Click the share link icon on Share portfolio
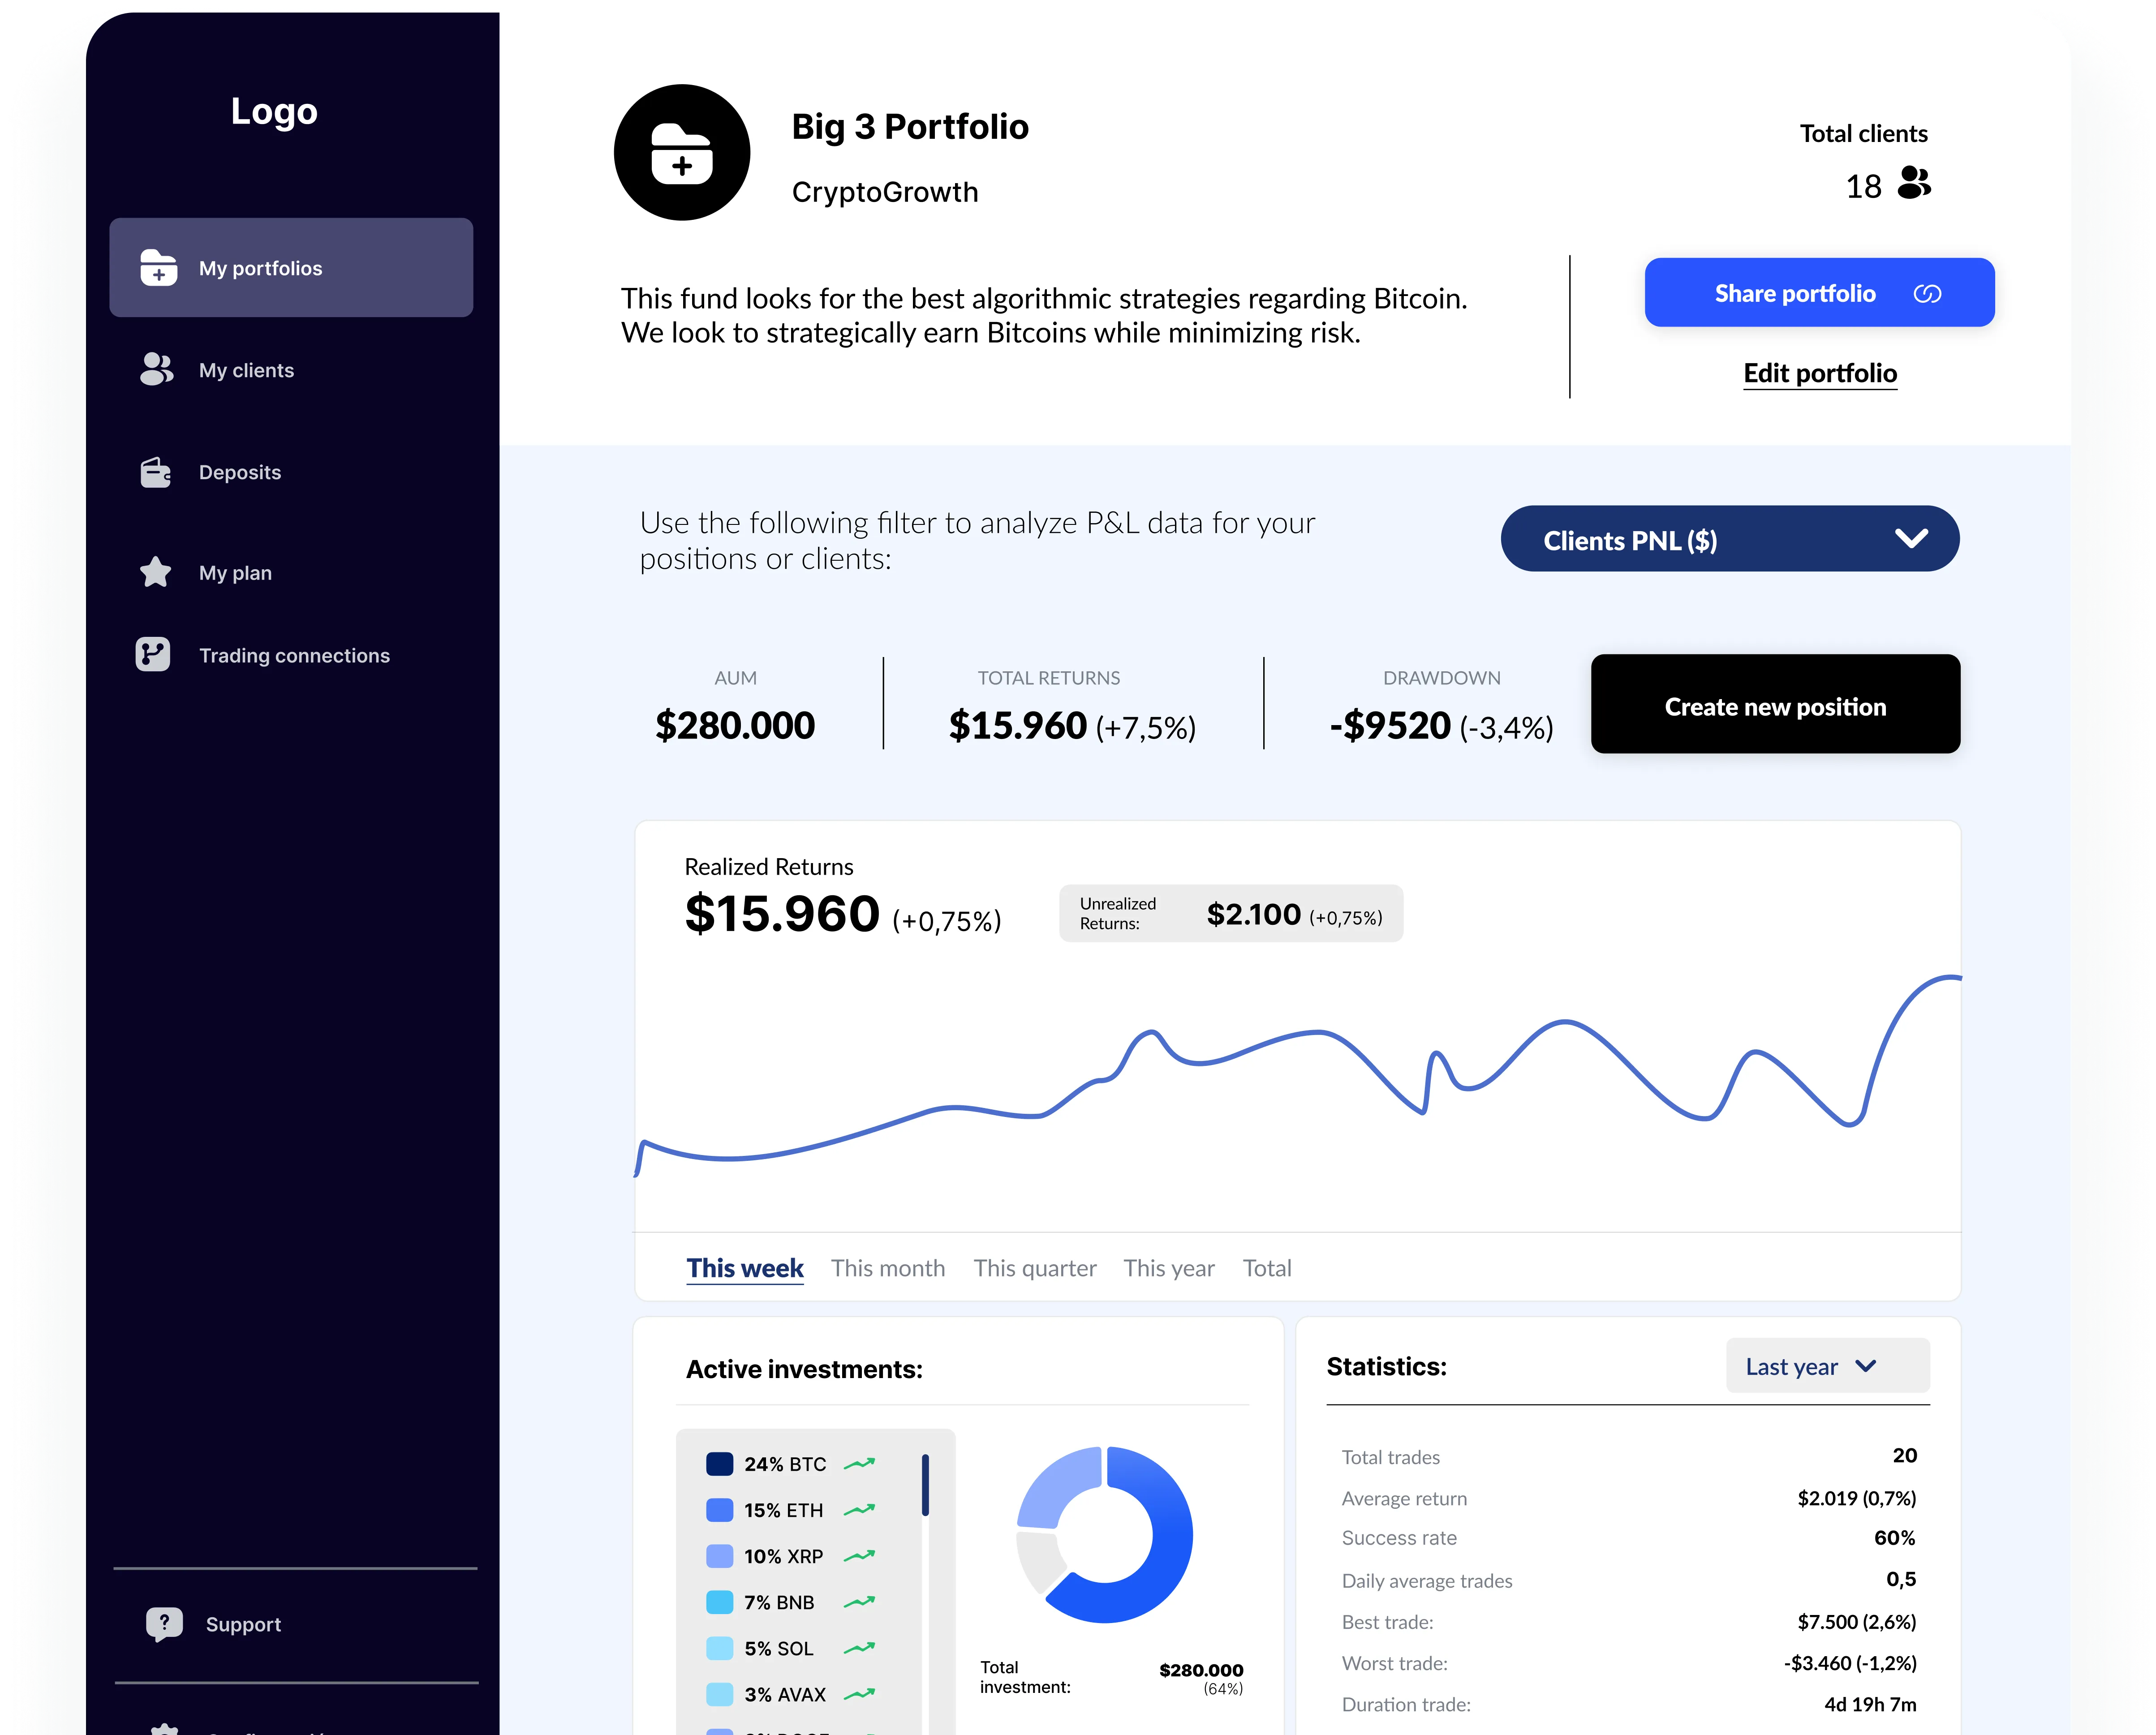Image resolution: width=2156 pixels, height=1735 pixels. (x=1927, y=292)
